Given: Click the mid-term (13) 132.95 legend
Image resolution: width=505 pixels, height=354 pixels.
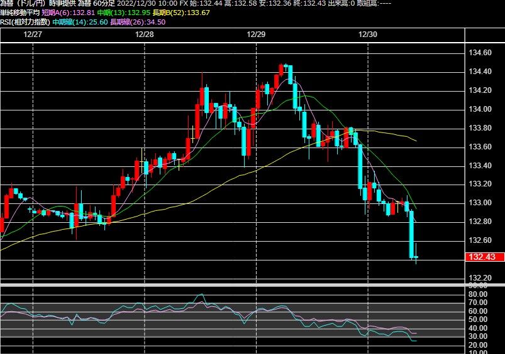Looking at the screenshot, I should tap(124, 13).
